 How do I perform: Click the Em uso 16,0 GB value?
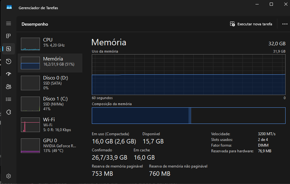[114, 141]
